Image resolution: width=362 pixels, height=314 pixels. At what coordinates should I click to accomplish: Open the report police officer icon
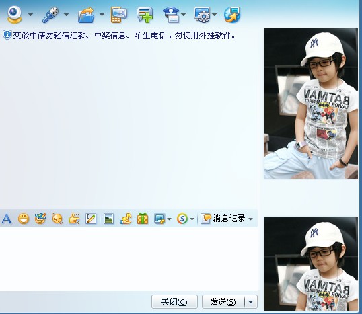[x=172, y=15]
